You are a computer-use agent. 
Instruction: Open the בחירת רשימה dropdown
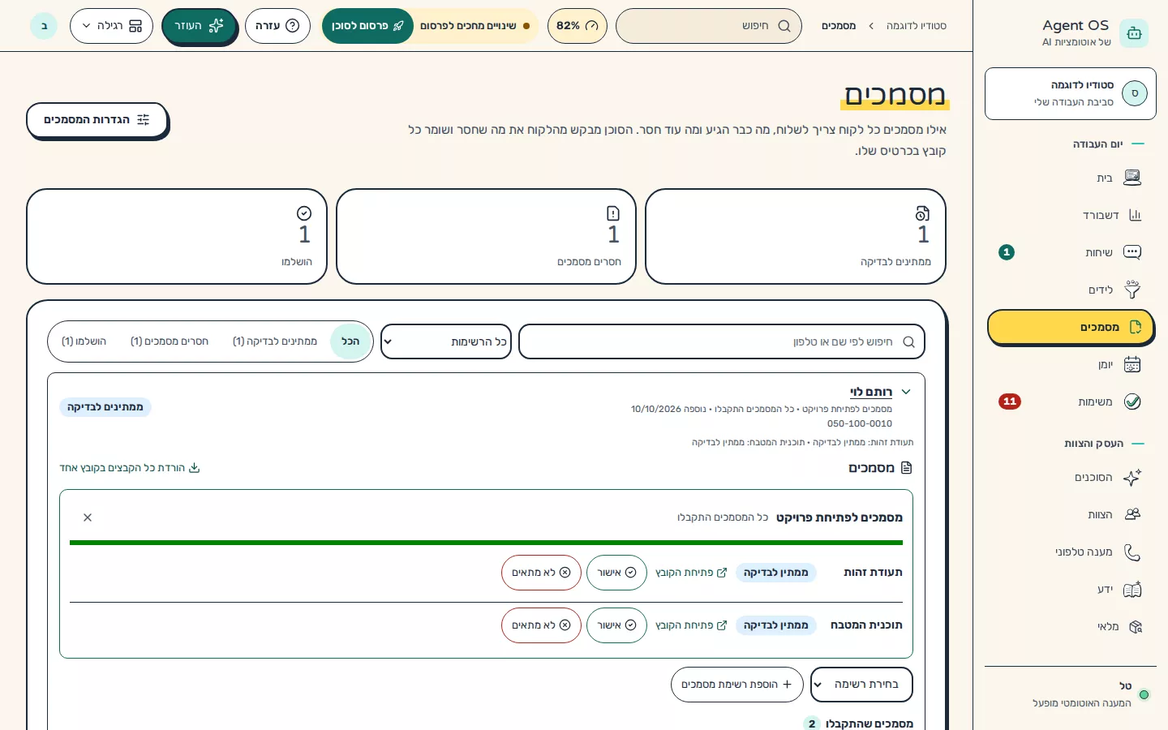pos(861,685)
